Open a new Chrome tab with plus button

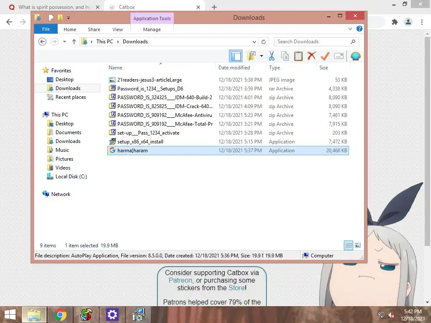(x=214, y=7)
